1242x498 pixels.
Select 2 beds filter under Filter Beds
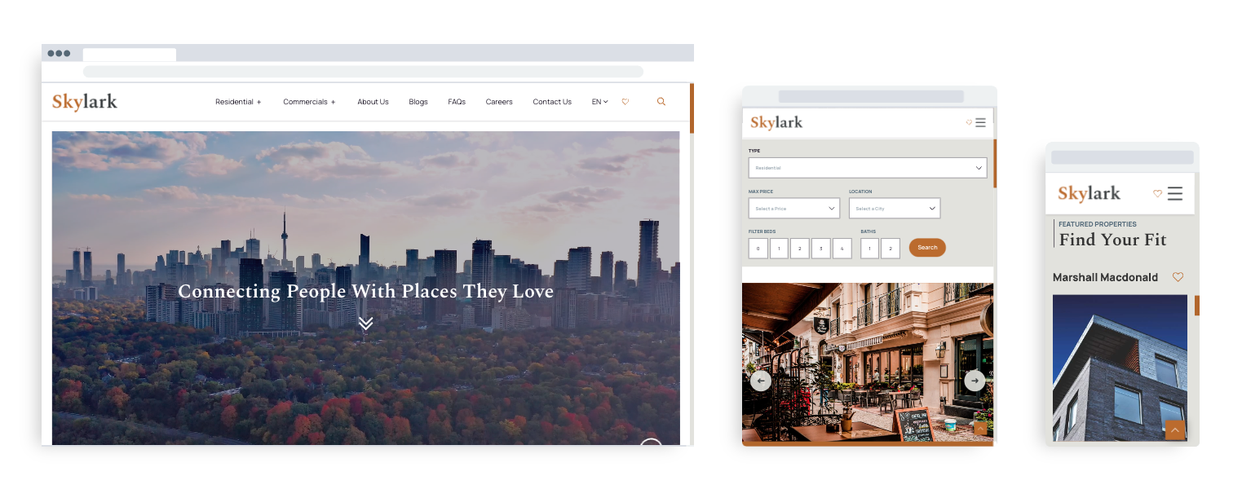[800, 248]
